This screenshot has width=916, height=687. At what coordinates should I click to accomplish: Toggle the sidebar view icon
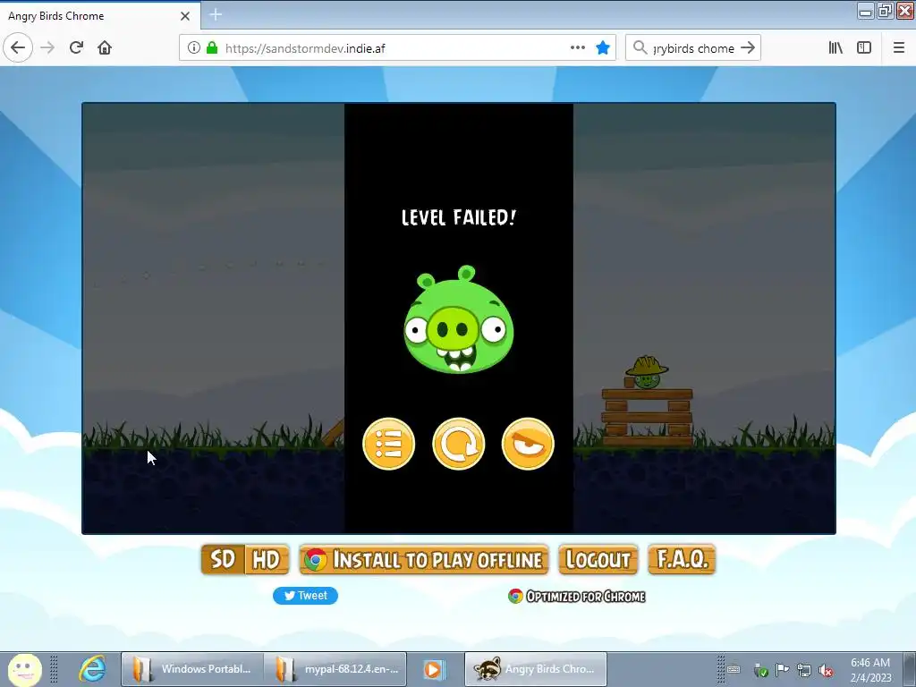pos(864,48)
